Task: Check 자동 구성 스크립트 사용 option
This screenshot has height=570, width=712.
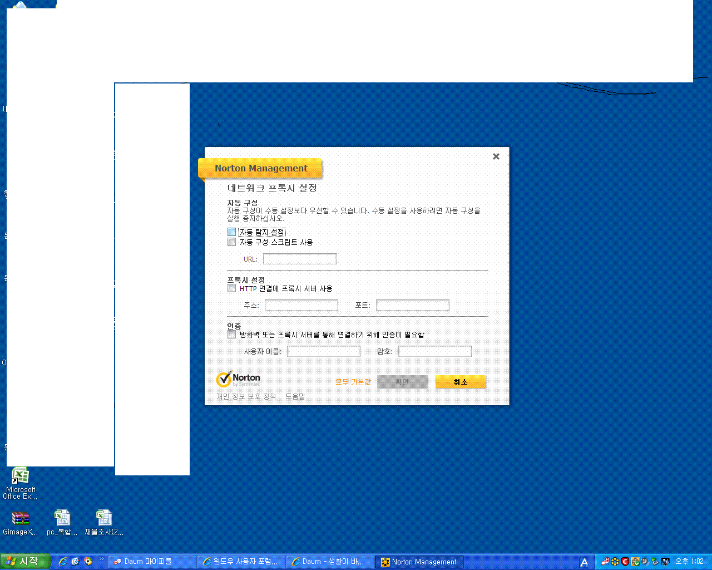Action: click(x=231, y=242)
